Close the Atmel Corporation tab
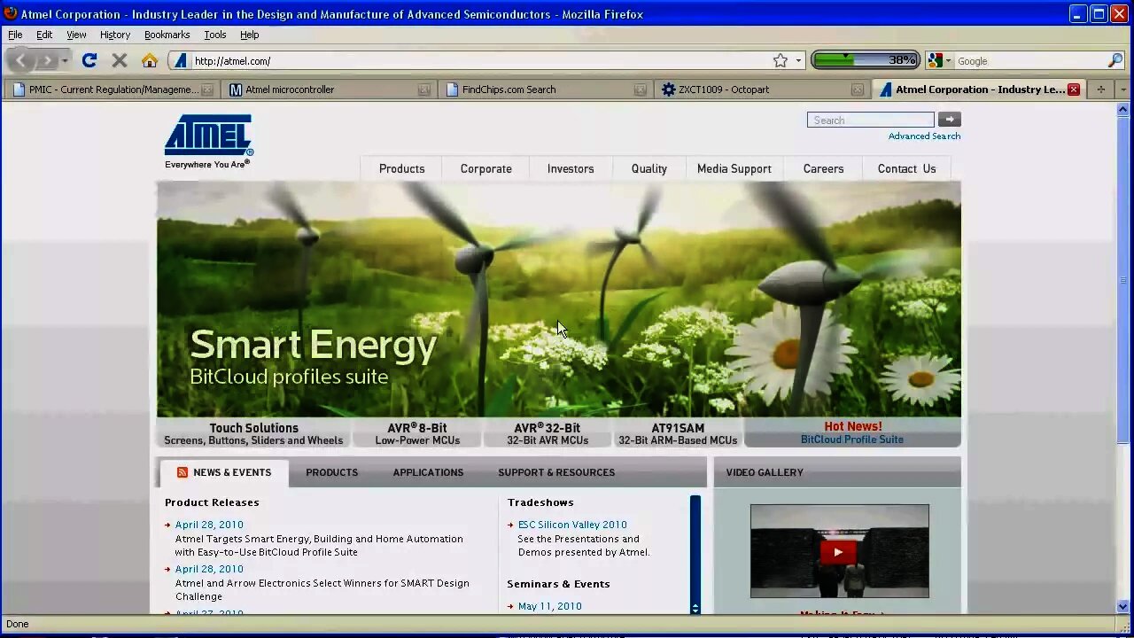Image resolution: width=1134 pixels, height=638 pixels. [x=1074, y=89]
